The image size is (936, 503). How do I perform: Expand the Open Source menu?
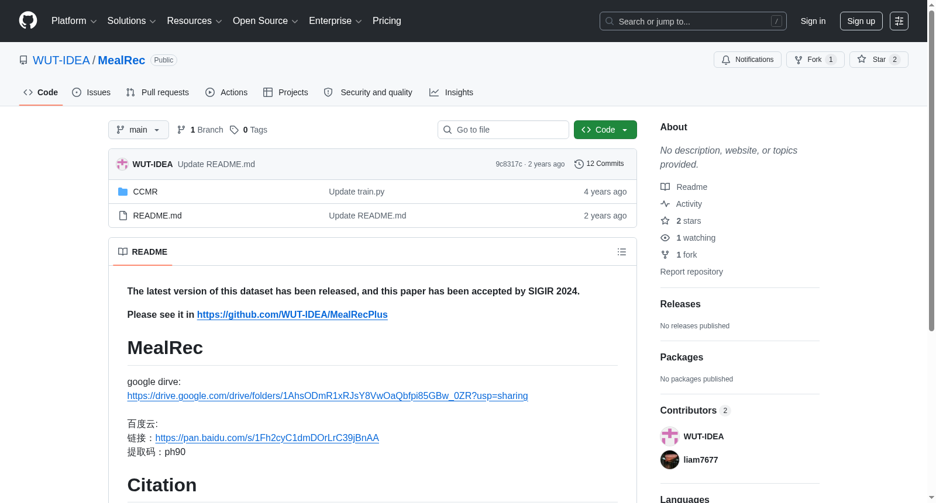pos(266,21)
